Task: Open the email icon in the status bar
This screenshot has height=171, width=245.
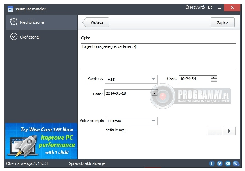Action: tap(228, 163)
